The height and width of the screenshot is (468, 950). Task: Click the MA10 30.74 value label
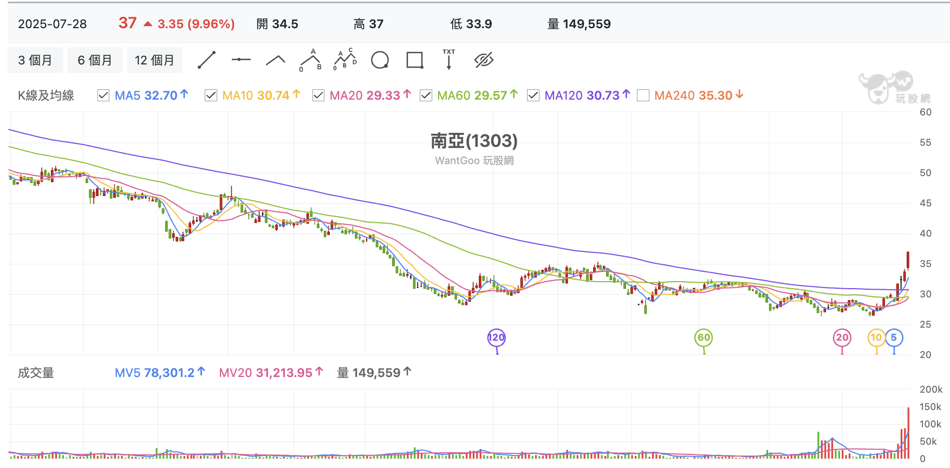[x=261, y=95]
